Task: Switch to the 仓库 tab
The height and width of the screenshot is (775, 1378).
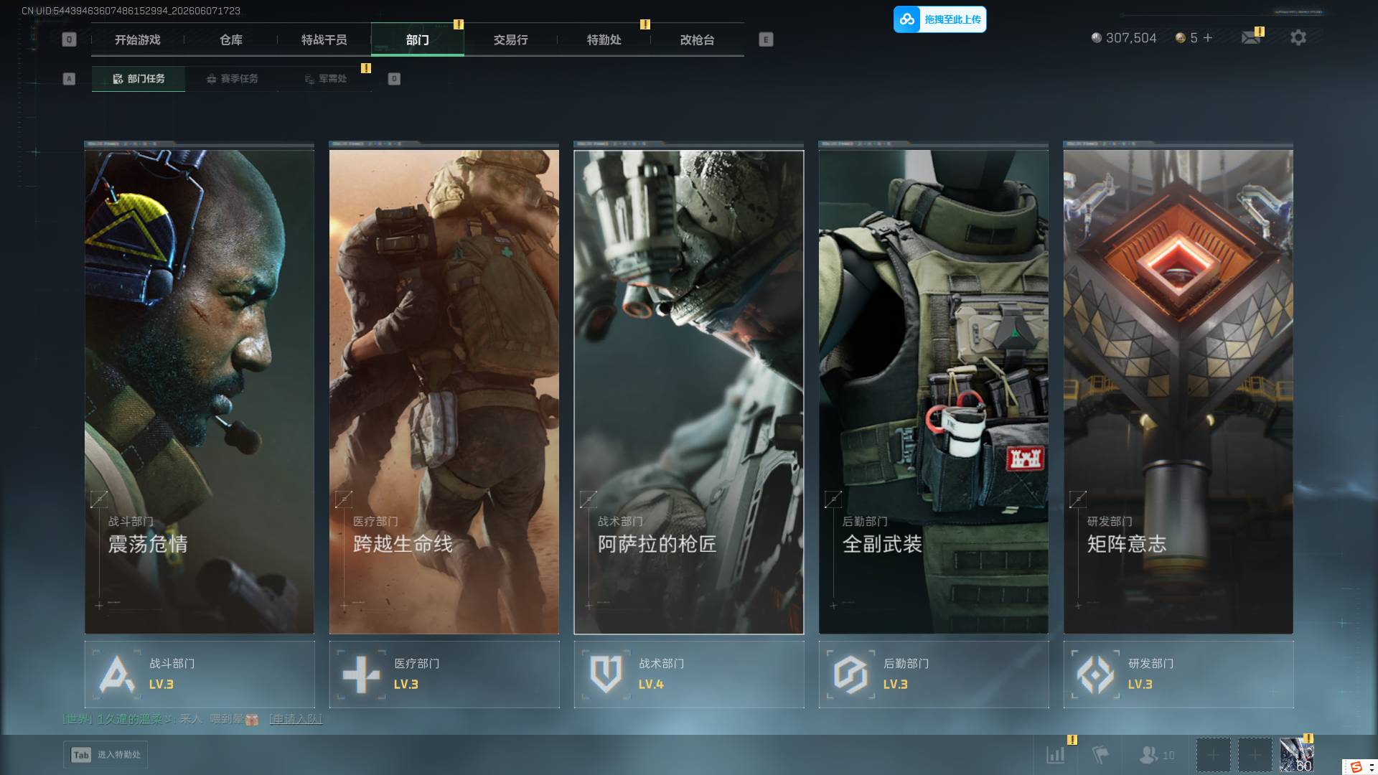Action: click(x=231, y=40)
